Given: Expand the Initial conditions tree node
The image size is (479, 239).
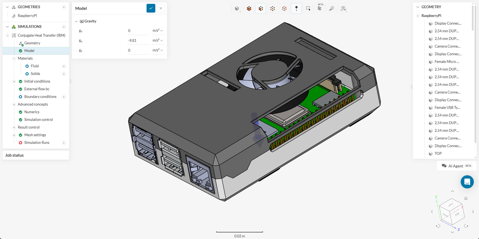Looking at the screenshot, I should [x=14, y=81].
